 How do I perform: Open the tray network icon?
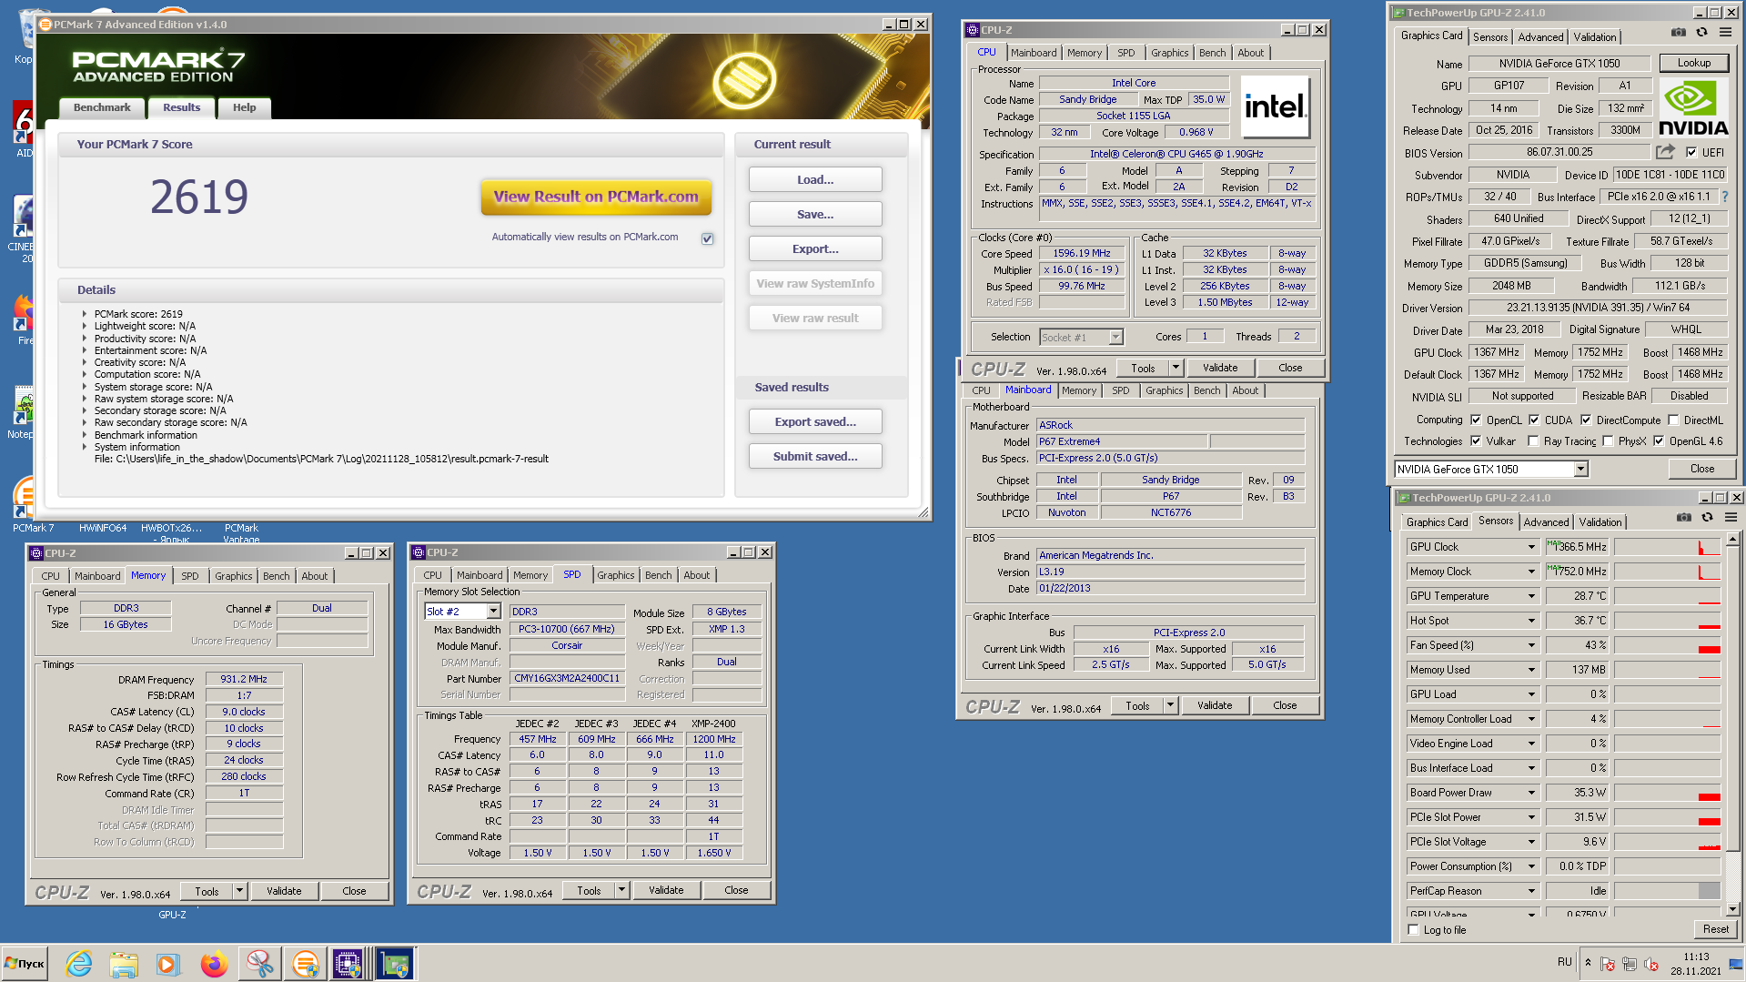tap(1629, 964)
